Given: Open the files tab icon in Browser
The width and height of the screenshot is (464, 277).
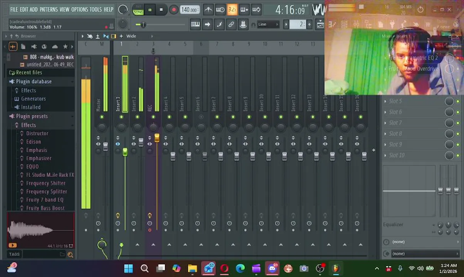Looking at the screenshot, I should click(23, 47).
